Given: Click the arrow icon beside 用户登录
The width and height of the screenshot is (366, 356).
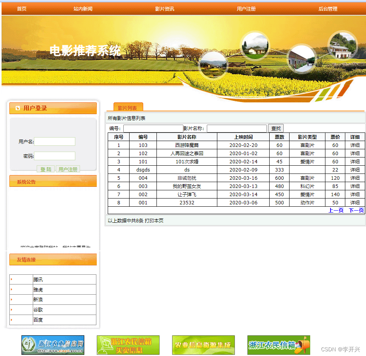Looking at the screenshot, I should click(18, 108).
